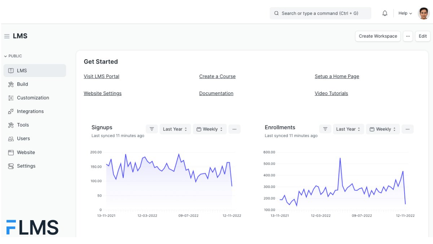Click the Signups chart title
The height and width of the screenshot is (244, 433).
click(x=102, y=127)
